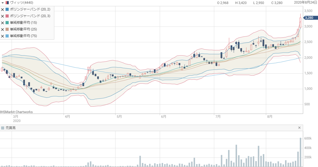Remove 単純移動平均 (75) indicator
This screenshot has height=167, width=318.
click(2, 36)
